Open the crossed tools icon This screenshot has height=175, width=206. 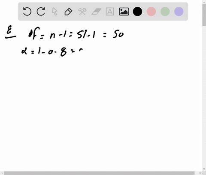tap(82, 12)
